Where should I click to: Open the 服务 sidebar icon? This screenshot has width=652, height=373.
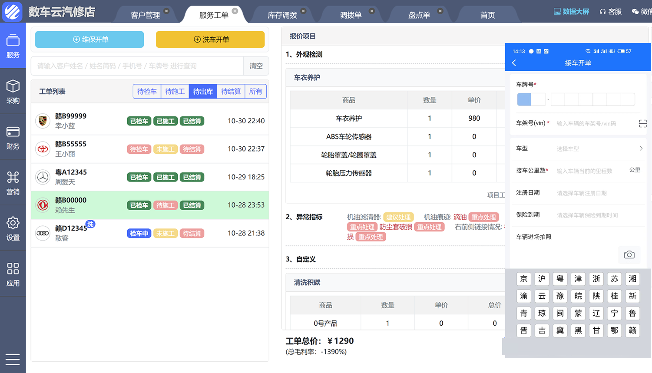13,46
